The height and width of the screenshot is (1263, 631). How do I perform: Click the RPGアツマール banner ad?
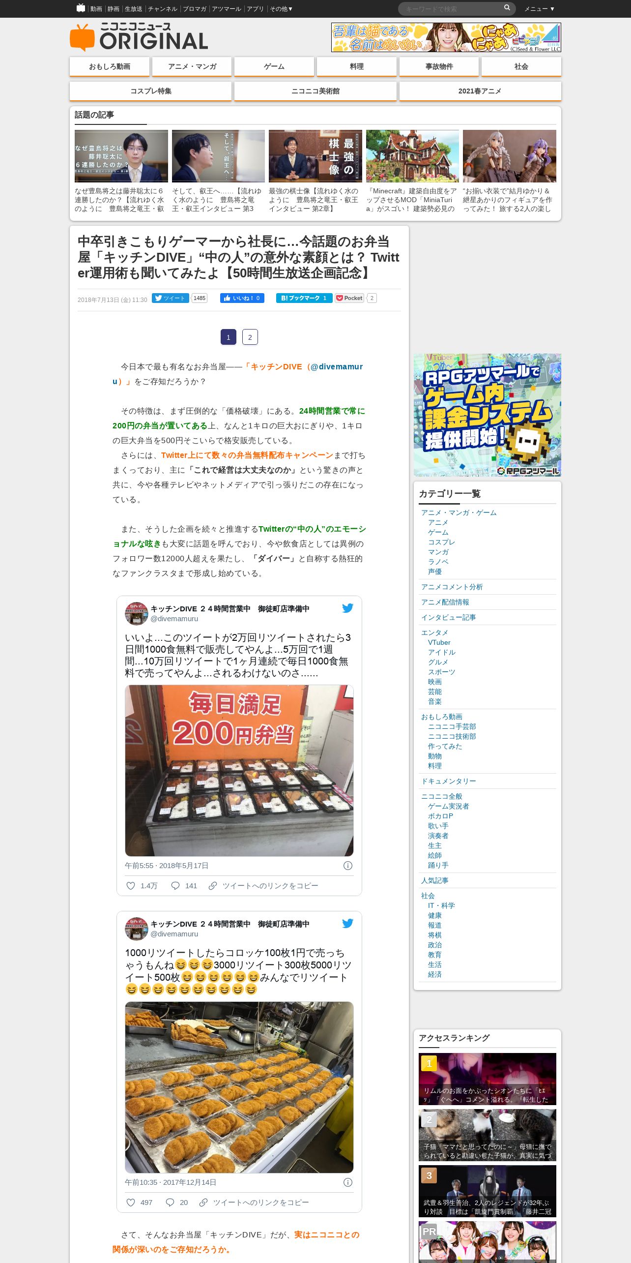(487, 415)
